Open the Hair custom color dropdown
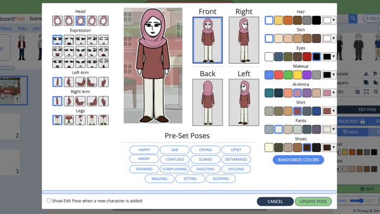This screenshot has width=380, height=214. coord(329,20)
